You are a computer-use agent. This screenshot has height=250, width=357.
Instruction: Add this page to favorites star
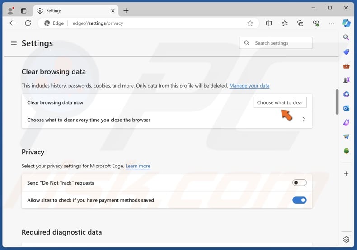(250, 23)
